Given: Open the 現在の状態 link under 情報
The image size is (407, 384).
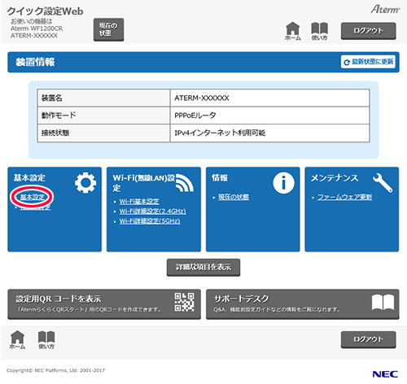Looking at the screenshot, I should [x=234, y=197].
